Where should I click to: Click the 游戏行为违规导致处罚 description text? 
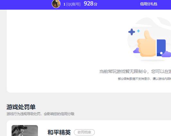pos(40,114)
